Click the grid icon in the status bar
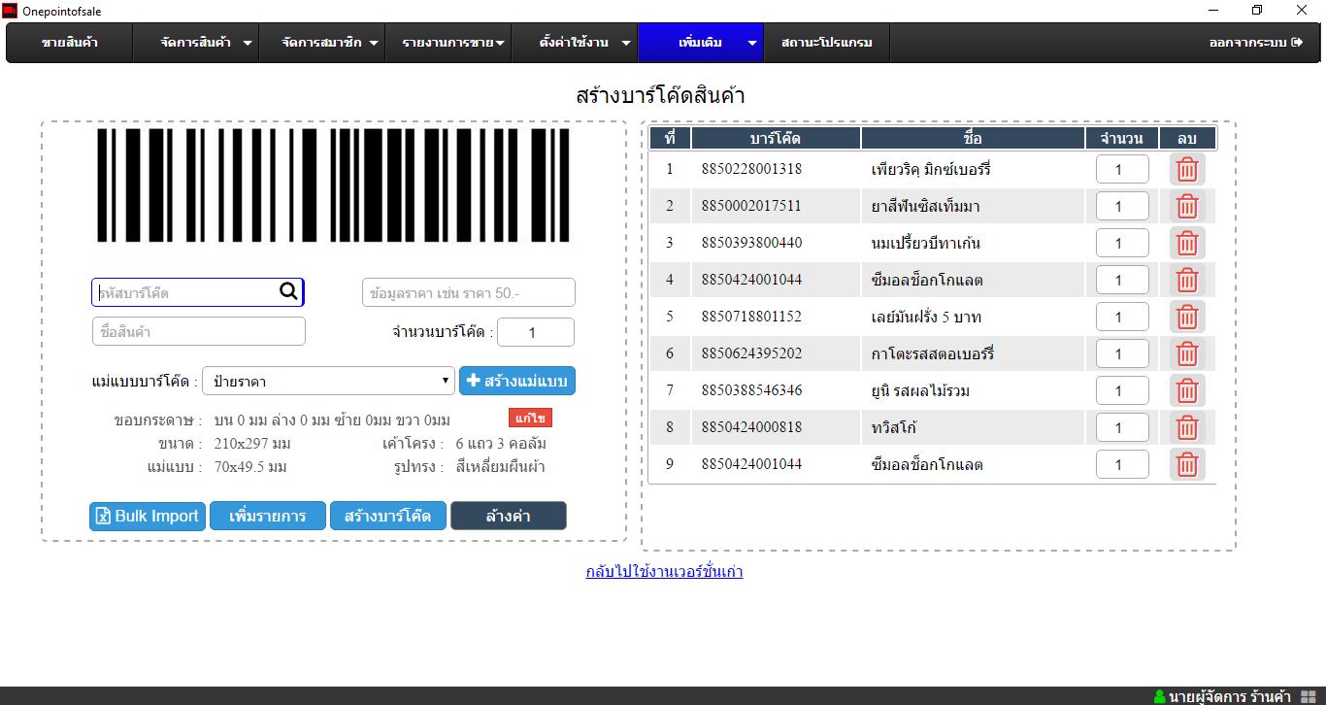Screen dimensions: 1326x705 (1308, 696)
